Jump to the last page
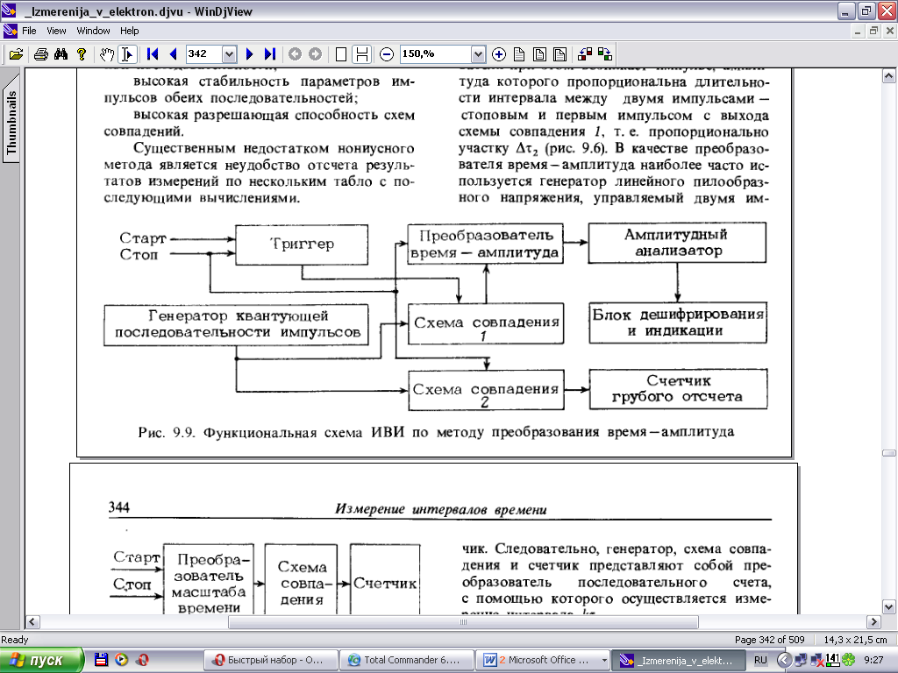898x673 pixels. point(270,53)
